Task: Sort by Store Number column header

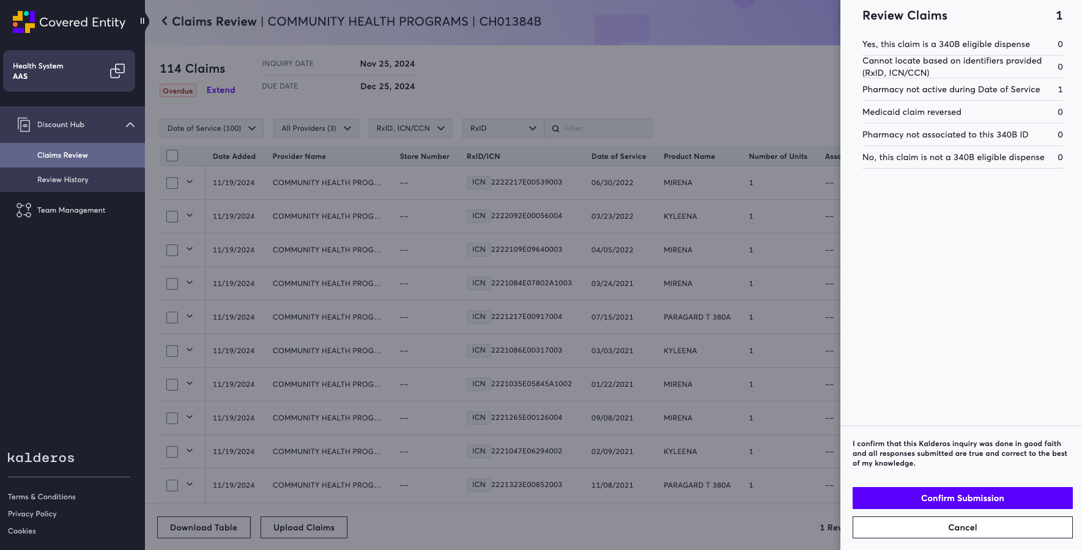Action: point(424,156)
